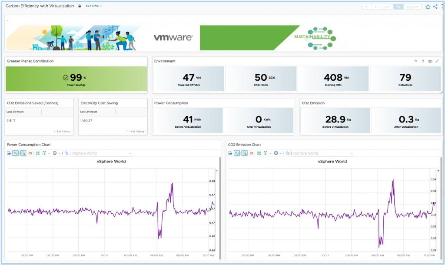The image size is (445, 265).
Task: Select the 1H time range
Action: (367, 7)
